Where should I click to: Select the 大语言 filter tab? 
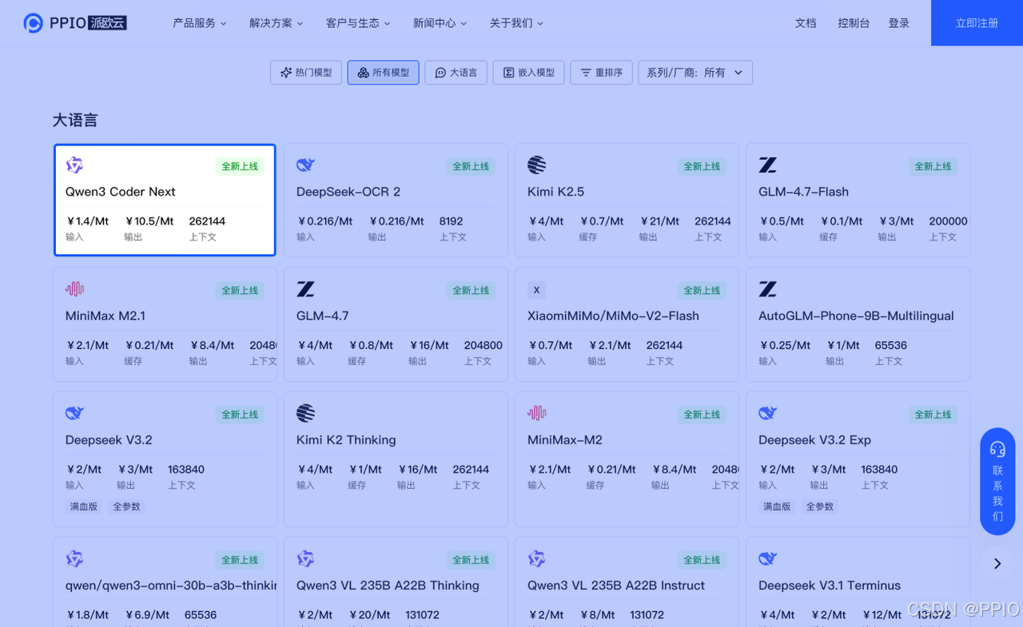[x=456, y=73]
